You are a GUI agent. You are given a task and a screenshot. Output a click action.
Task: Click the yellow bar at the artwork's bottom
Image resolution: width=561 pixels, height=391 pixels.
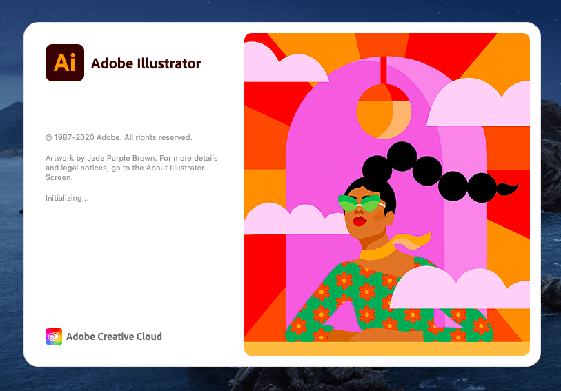(386, 348)
